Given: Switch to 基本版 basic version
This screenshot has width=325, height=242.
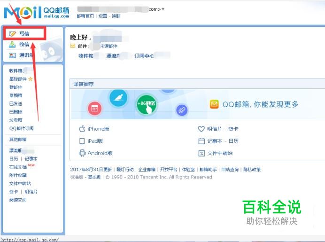Looking at the screenshot, I should (94, 177).
